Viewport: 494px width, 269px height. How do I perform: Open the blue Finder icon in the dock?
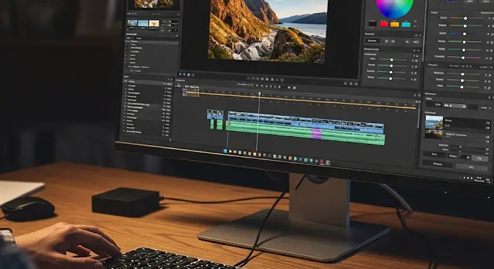click(225, 151)
